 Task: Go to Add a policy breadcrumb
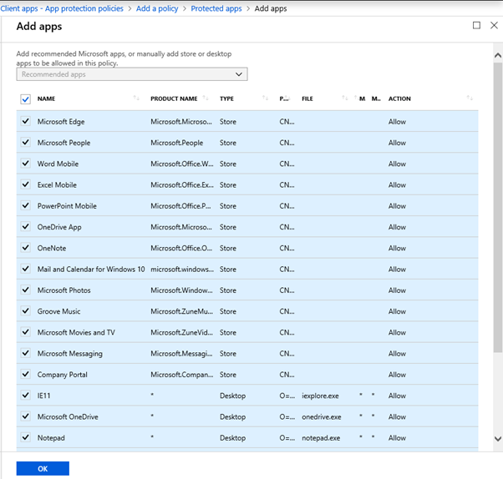coord(157,8)
